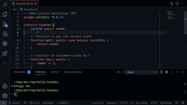Click the 'contract Counter' declaration line
The width and height of the screenshot is (187, 105).
pyautogui.click(x=39, y=25)
